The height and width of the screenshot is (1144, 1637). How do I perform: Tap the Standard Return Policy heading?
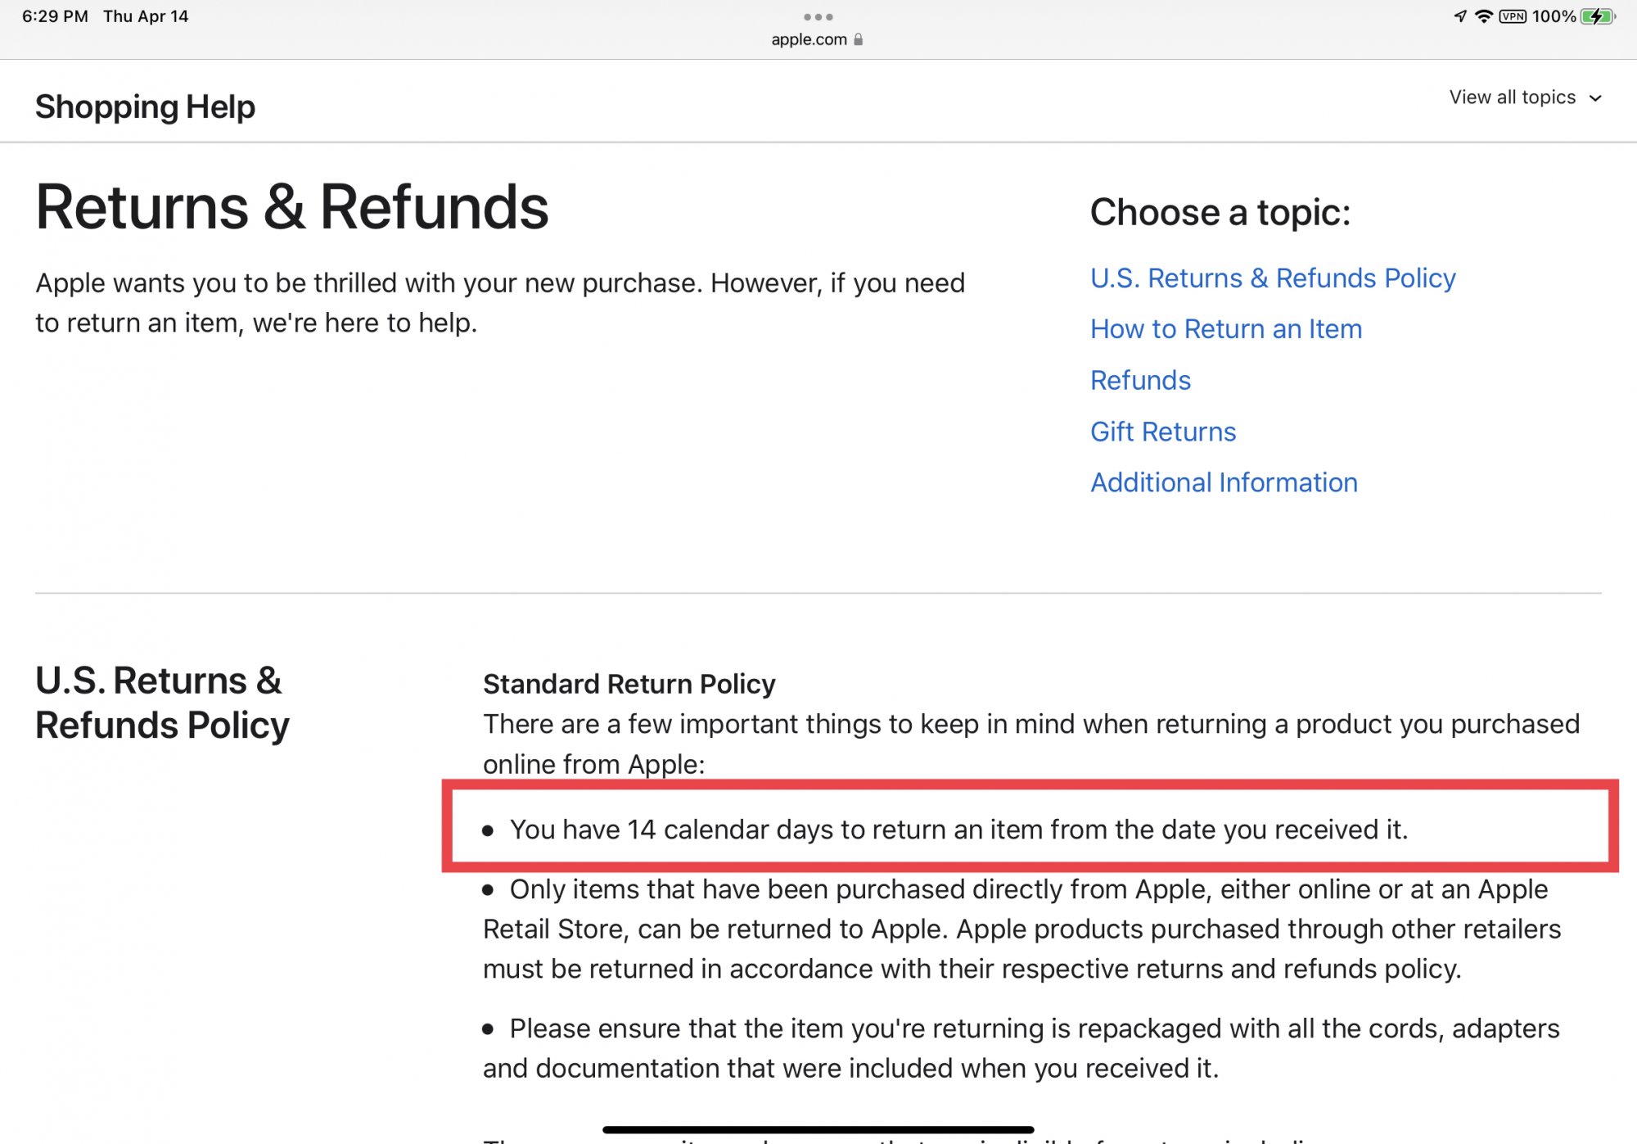(x=629, y=684)
